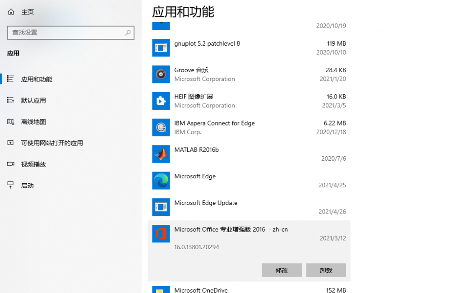Click the IBM Corp. publisher text
This screenshot has height=293, width=462.
click(x=188, y=132)
